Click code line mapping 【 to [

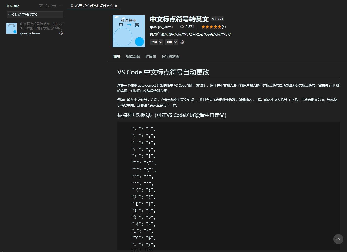tap(143, 204)
